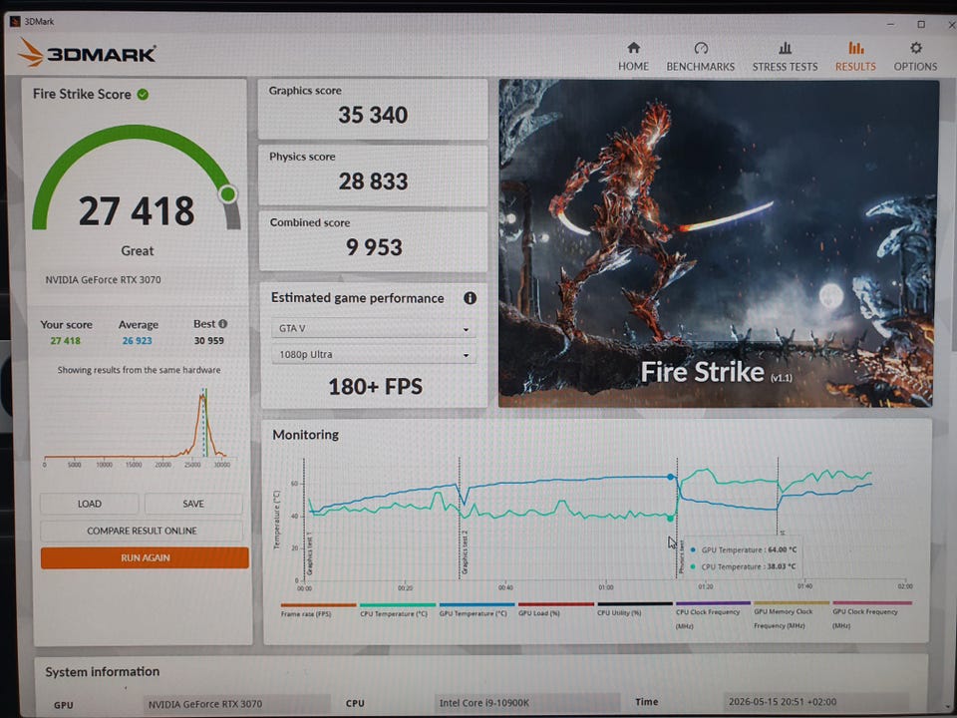
Task: Open Estimated game performance info icon
Action: coord(470,298)
